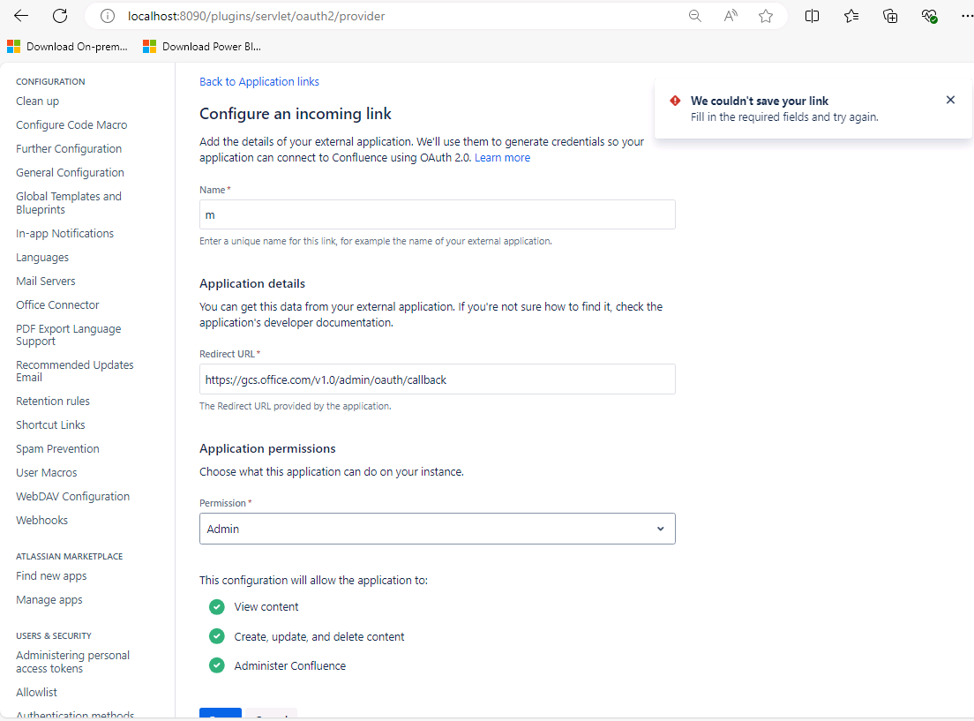Open Download On-prem bookmark
This screenshot has width=974, height=721.
(x=68, y=47)
